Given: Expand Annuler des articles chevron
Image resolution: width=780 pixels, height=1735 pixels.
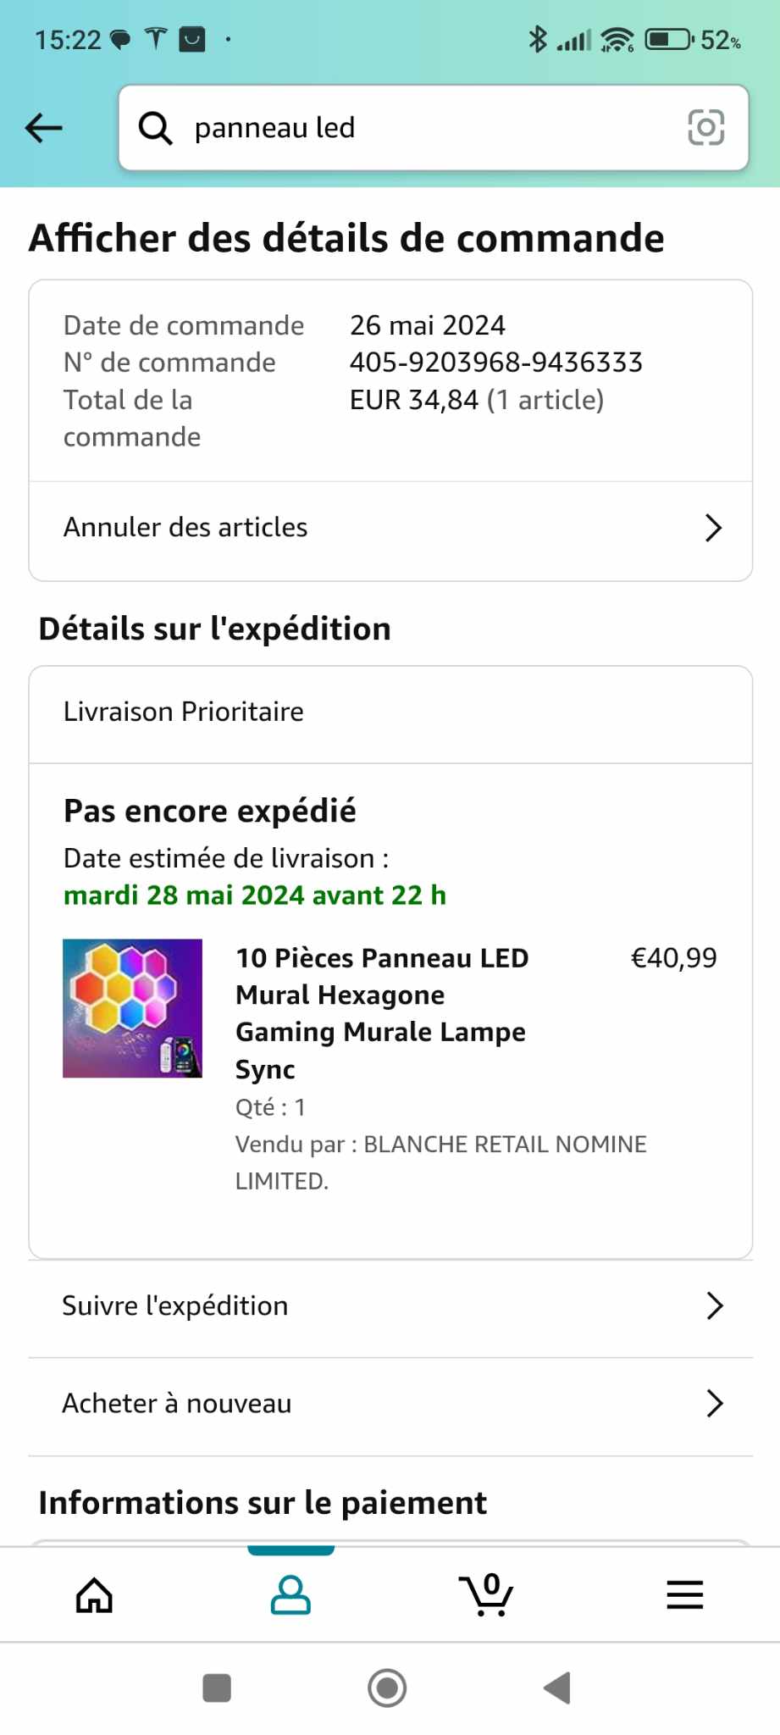Looking at the screenshot, I should [x=713, y=528].
